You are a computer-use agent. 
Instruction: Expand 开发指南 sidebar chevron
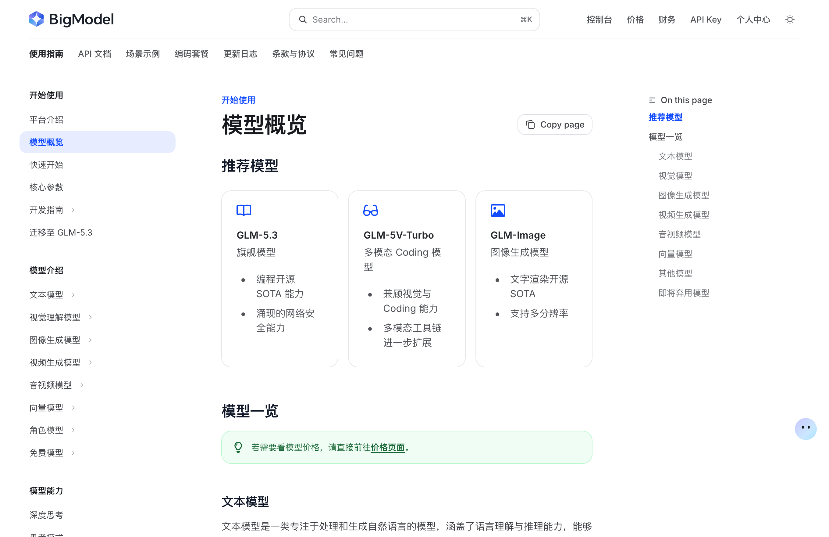(x=73, y=210)
